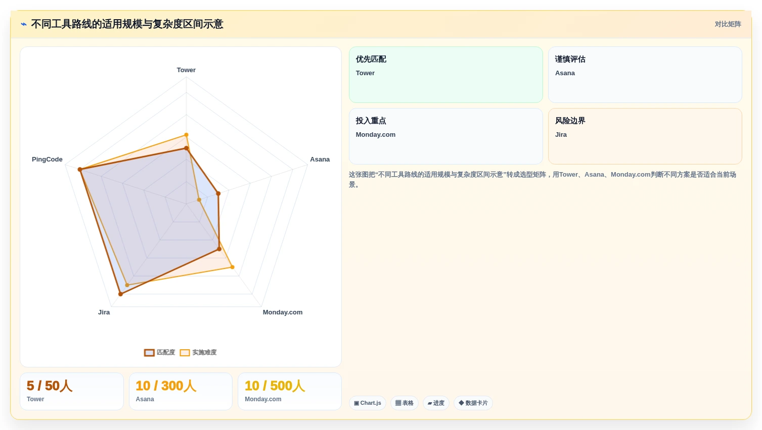The image size is (762, 430).
Task: Select the Chart.js tag chip
Action: [368, 403]
